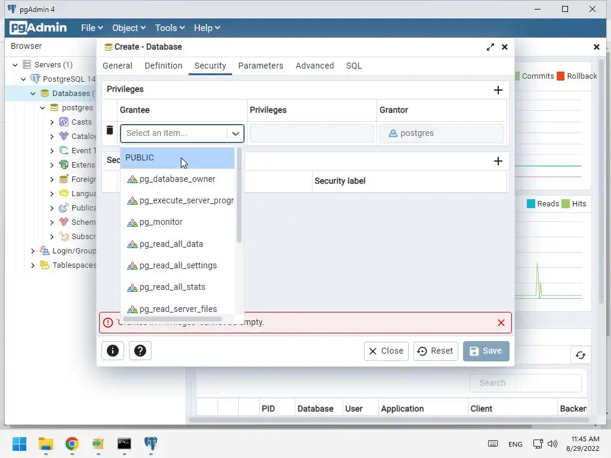Screen dimensions: 611x458
Task: Add a new security label row
Action: coord(498,161)
